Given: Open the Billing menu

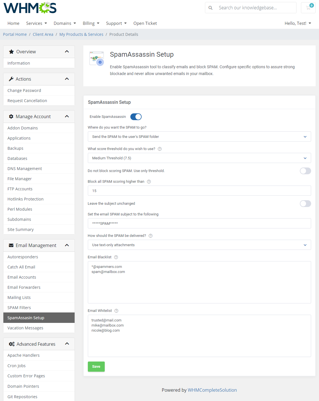Looking at the screenshot, I should pyautogui.click(x=91, y=23).
